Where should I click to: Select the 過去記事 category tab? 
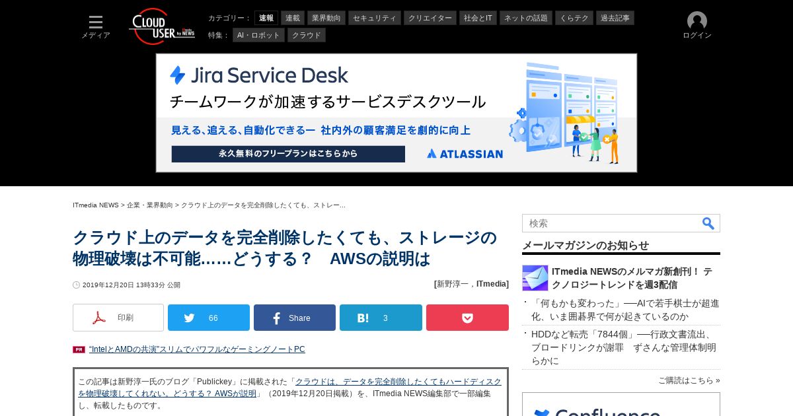(x=615, y=18)
